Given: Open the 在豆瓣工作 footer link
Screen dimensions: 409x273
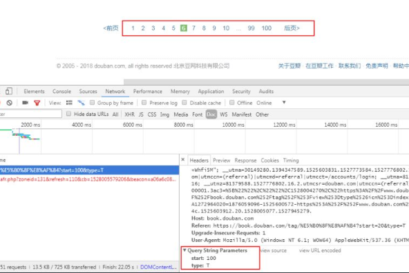Looking at the screenshot, I should (319, 66).
